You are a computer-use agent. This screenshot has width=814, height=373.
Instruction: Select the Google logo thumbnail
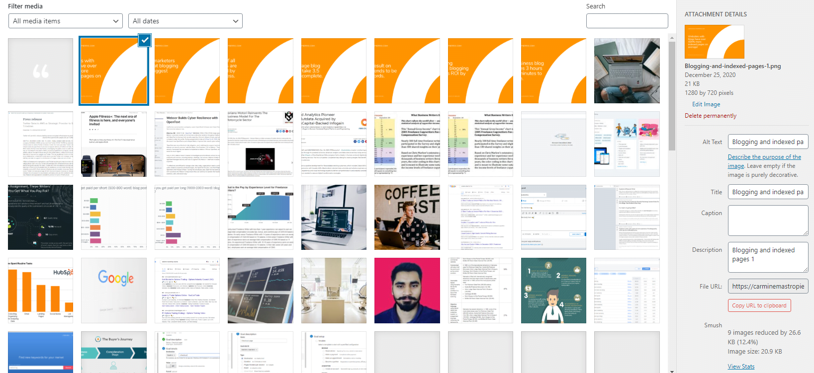(114, 291)
